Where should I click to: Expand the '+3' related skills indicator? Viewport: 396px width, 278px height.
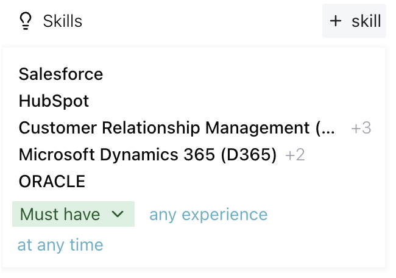tap(361, 129)
